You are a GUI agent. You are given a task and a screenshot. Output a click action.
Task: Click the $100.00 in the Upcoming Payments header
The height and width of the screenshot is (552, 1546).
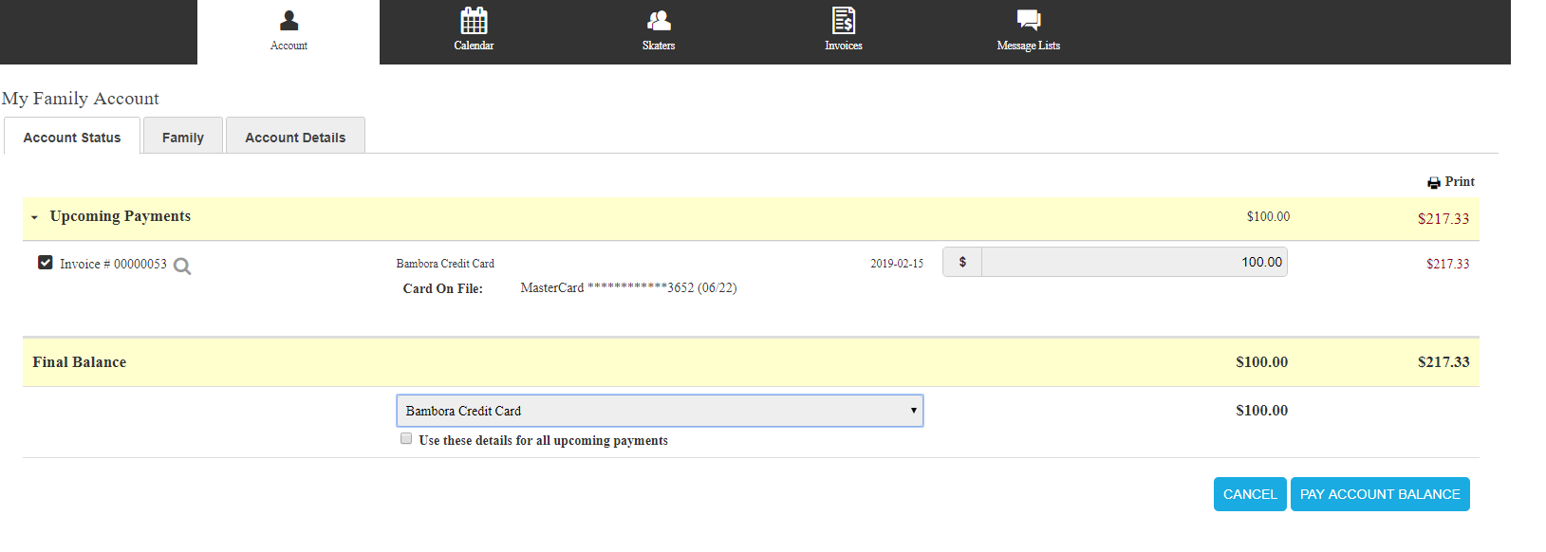point(1268,216)
